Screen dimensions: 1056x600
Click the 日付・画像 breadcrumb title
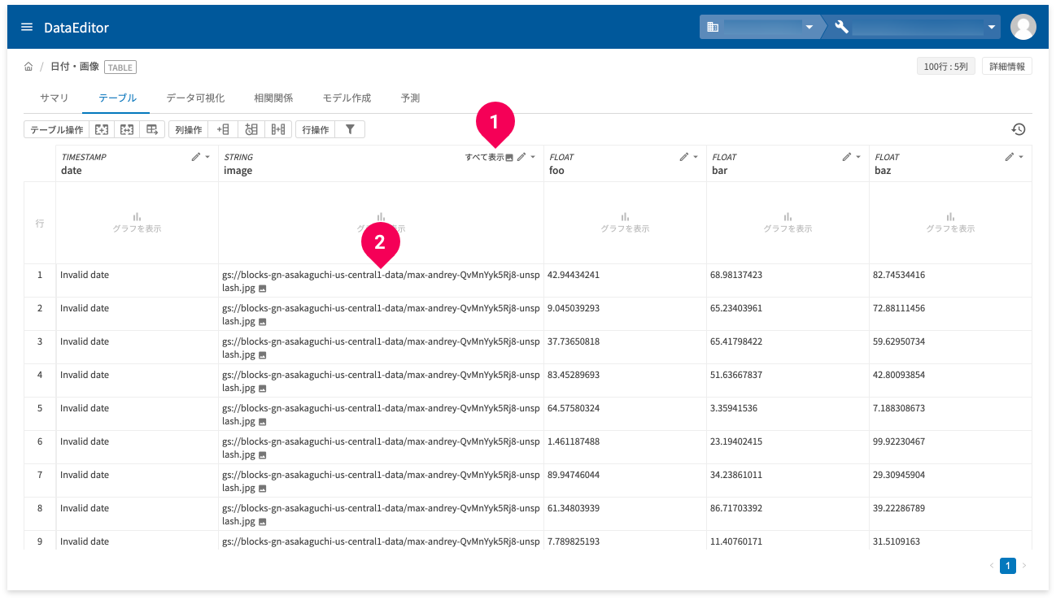point(75,67)
